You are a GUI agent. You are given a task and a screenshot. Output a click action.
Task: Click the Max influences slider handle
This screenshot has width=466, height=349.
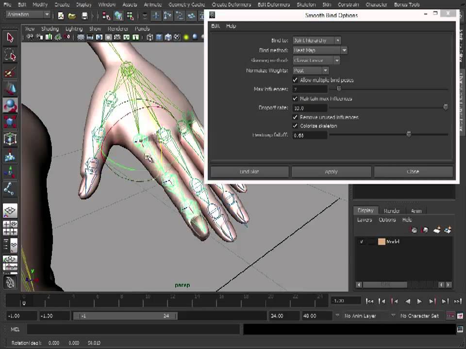coord(339,88)
